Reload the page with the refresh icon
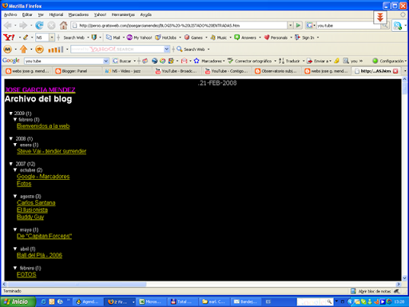 39,26
